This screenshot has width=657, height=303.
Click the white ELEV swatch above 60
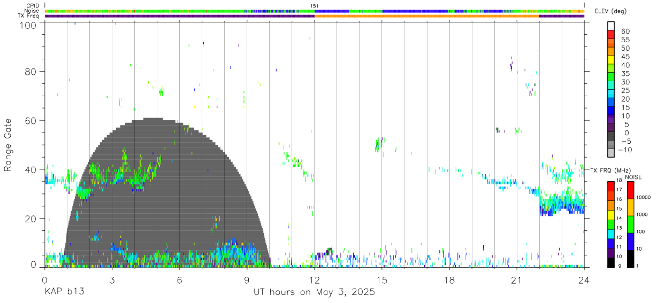click(x=611, y=27)
